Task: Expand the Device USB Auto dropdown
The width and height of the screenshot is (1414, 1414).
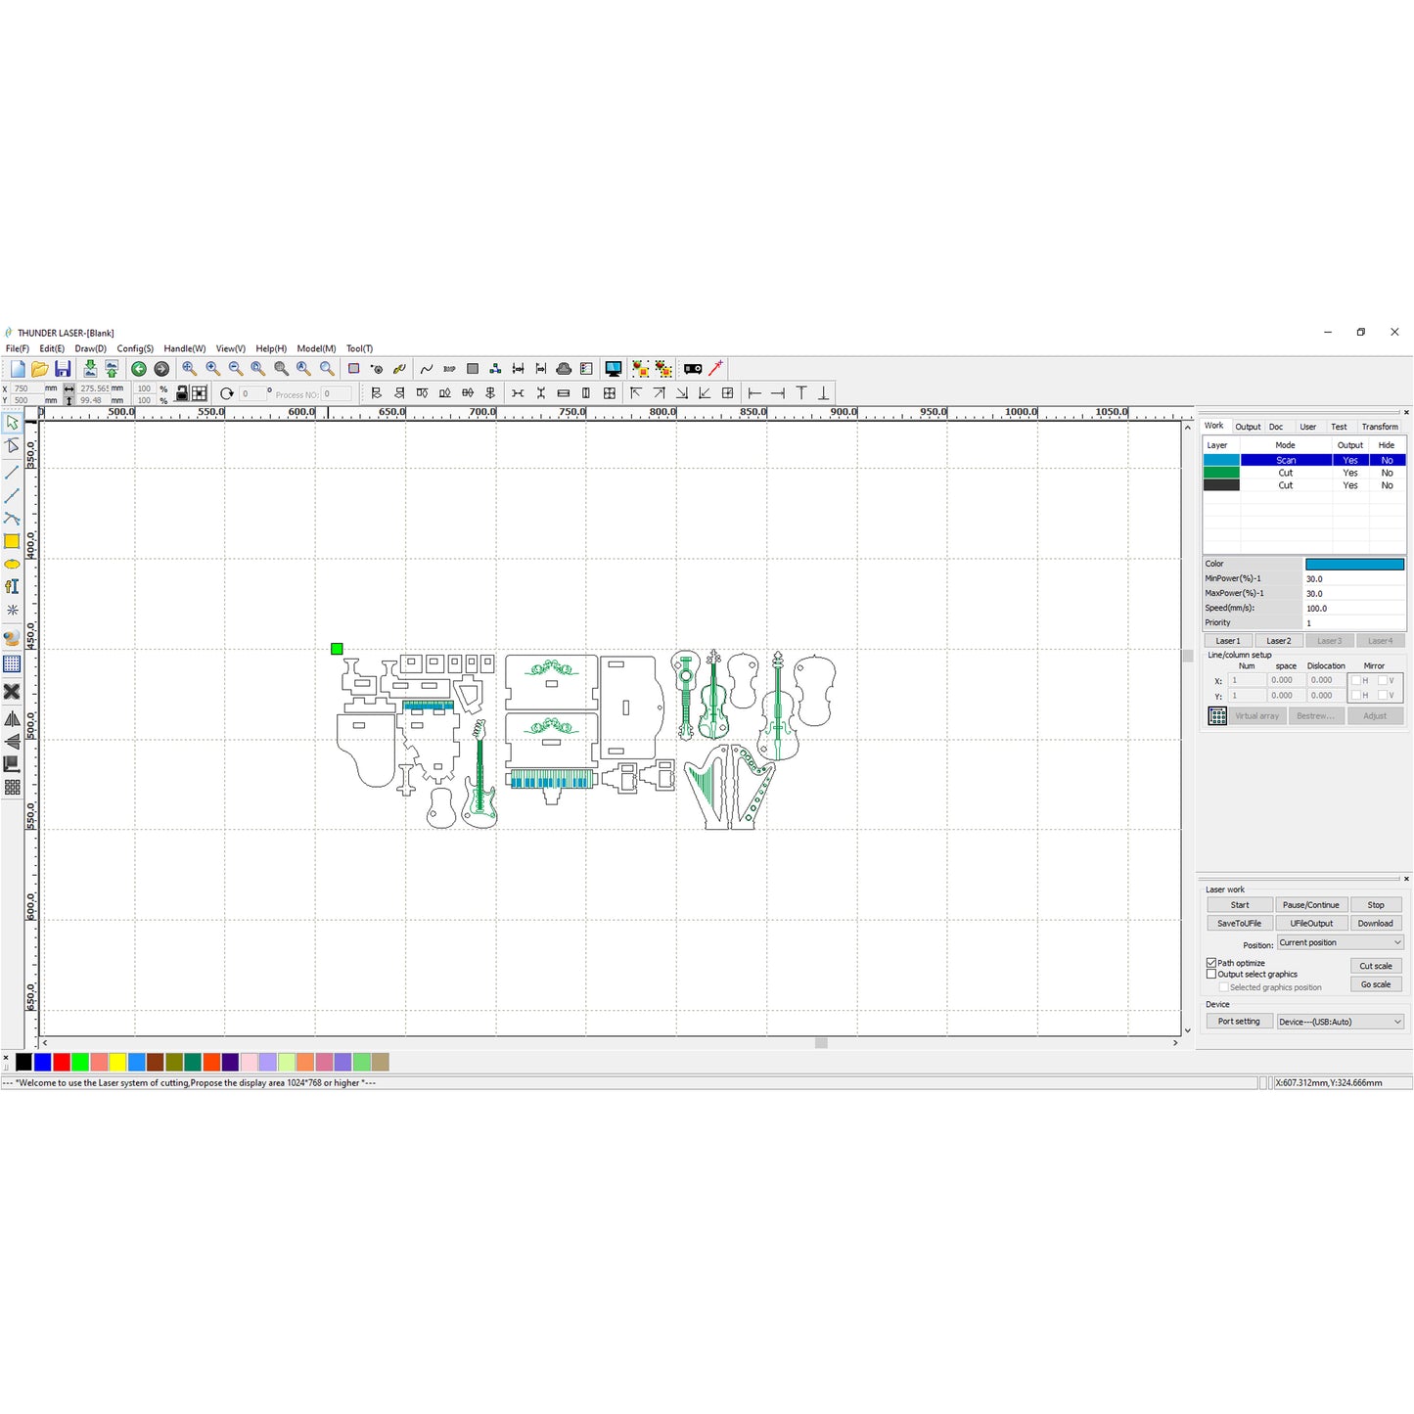Action: click(x=1341, y=1022)
